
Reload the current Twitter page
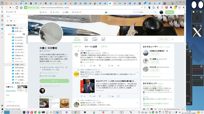[x=17, y=8]
